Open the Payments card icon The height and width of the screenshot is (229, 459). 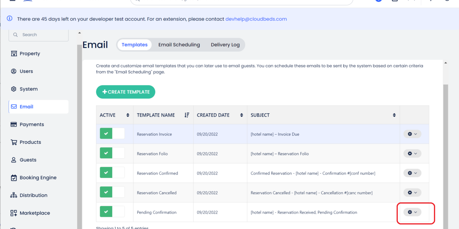pyautogui.click(x=14, y=124)
